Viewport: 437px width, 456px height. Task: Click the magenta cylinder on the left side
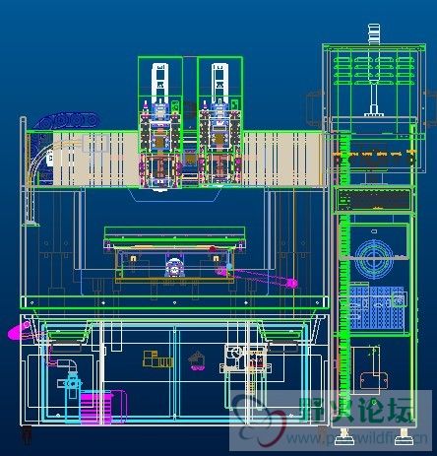point(20,331)
